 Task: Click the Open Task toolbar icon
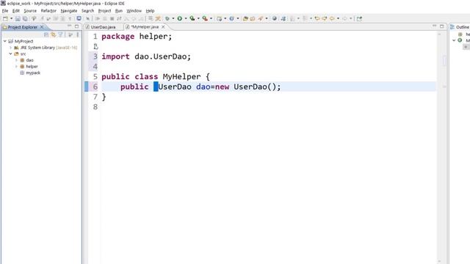click(x=253, y=18)
